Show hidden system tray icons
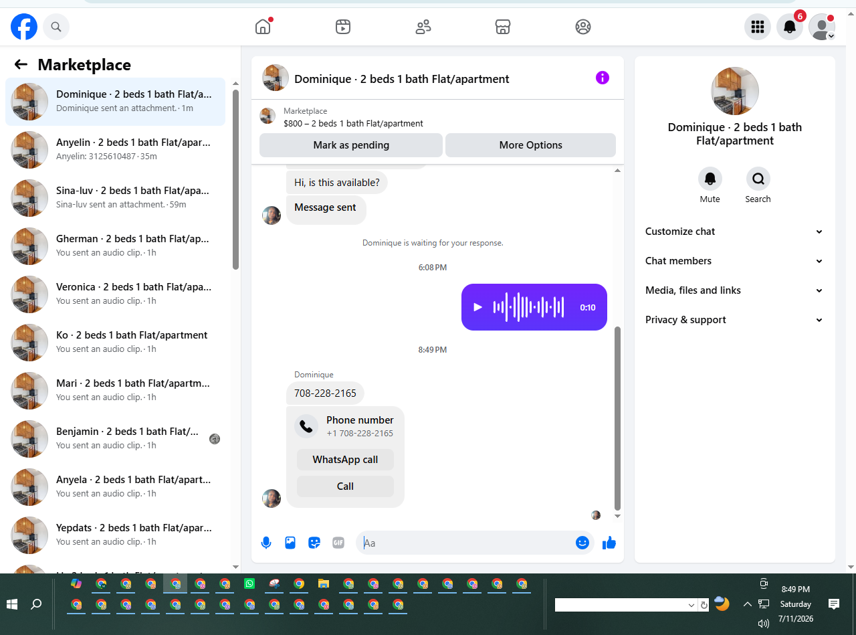Image resolution: width=856 pixels, height=635 pixels. coord(747,604)
